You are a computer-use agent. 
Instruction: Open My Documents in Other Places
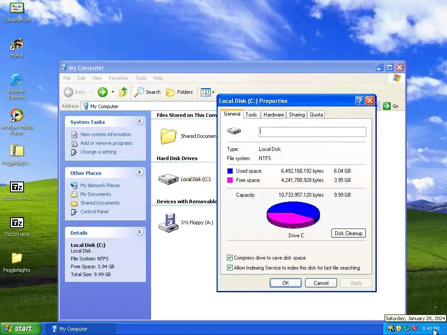[96, 194]
